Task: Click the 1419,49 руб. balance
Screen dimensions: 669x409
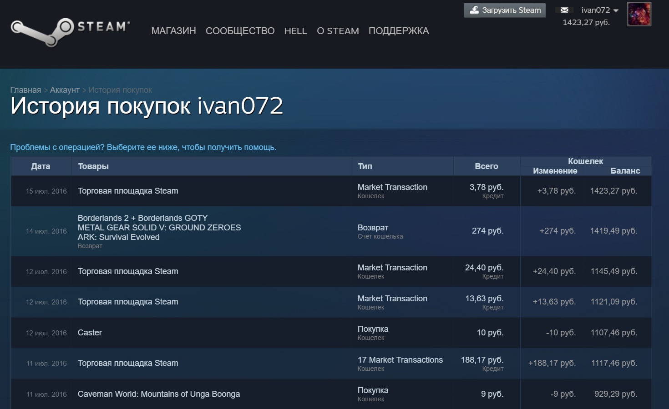Action: (x=613, y=231)
